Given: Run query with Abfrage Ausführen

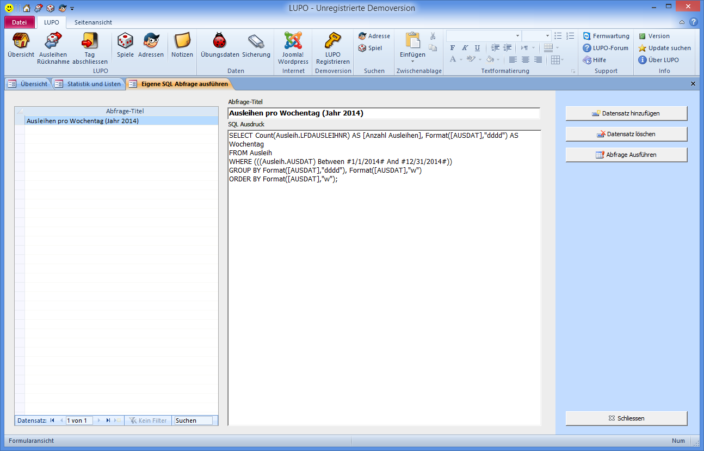Looking at the screenshot, I should click(626, 155).
